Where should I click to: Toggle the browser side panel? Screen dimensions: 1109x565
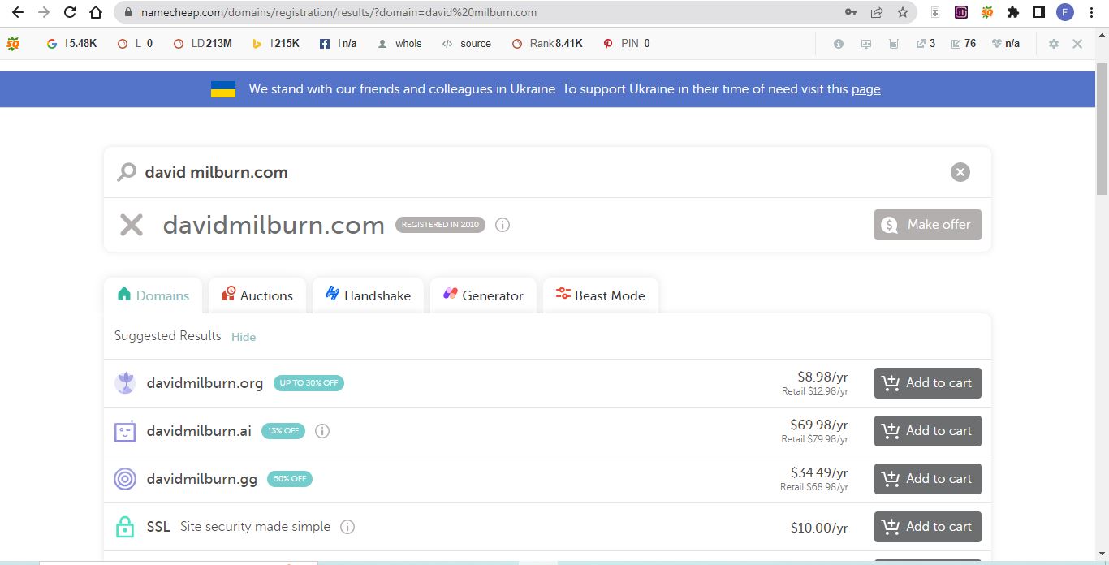pyautogui.click(x=1038, y=12)
